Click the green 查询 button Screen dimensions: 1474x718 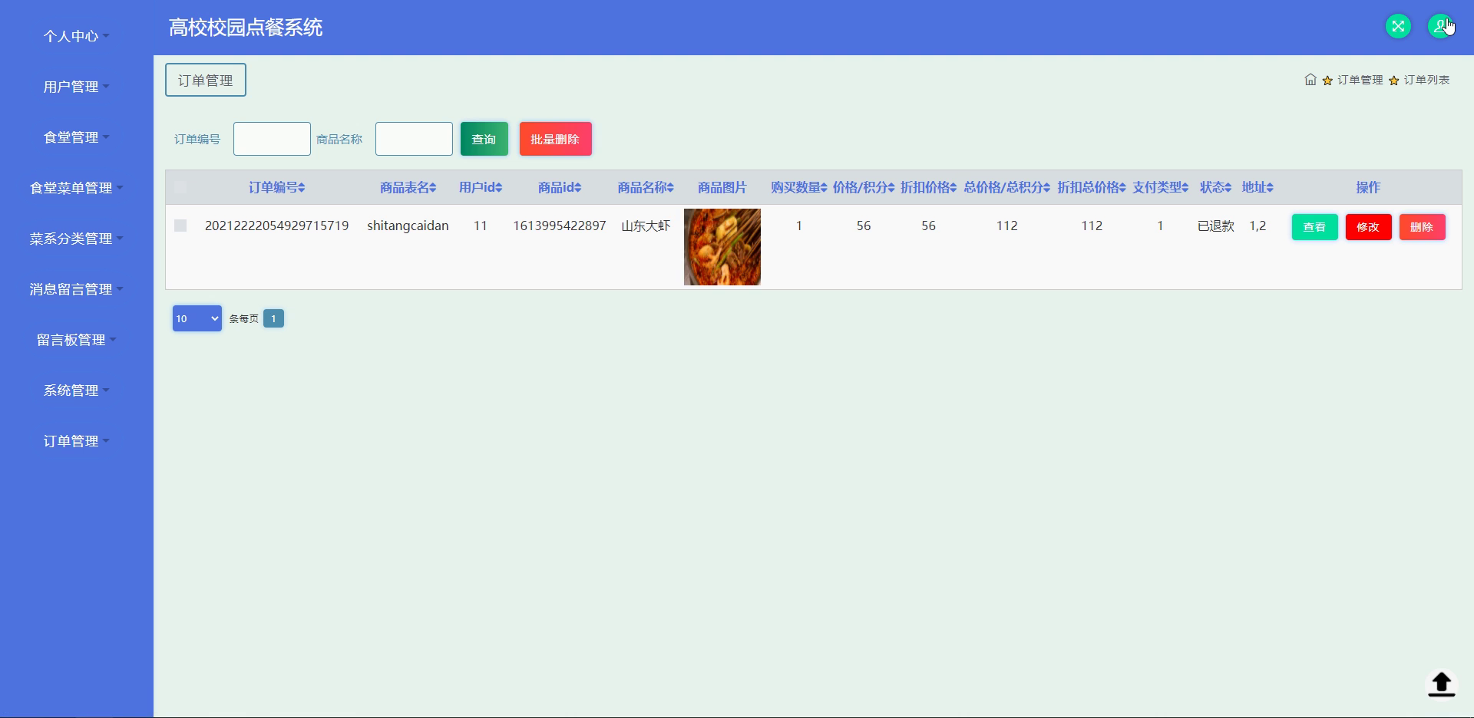484,139
